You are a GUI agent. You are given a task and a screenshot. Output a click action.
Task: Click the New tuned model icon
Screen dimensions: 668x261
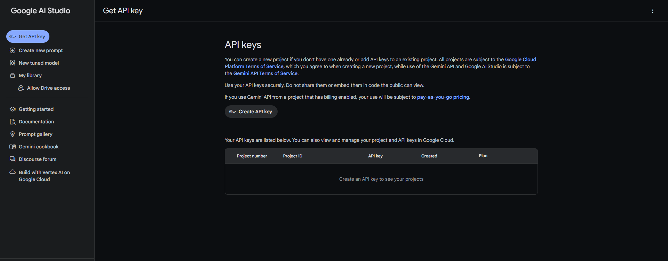tap(13, 63)
